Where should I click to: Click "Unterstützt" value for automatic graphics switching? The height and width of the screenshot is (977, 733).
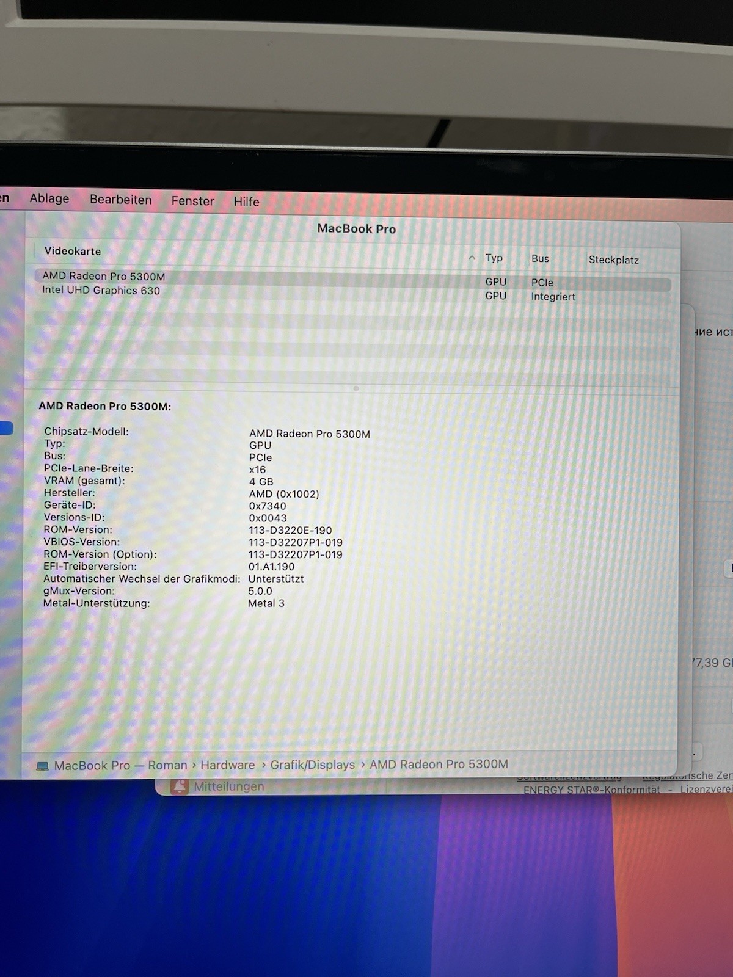275,579
